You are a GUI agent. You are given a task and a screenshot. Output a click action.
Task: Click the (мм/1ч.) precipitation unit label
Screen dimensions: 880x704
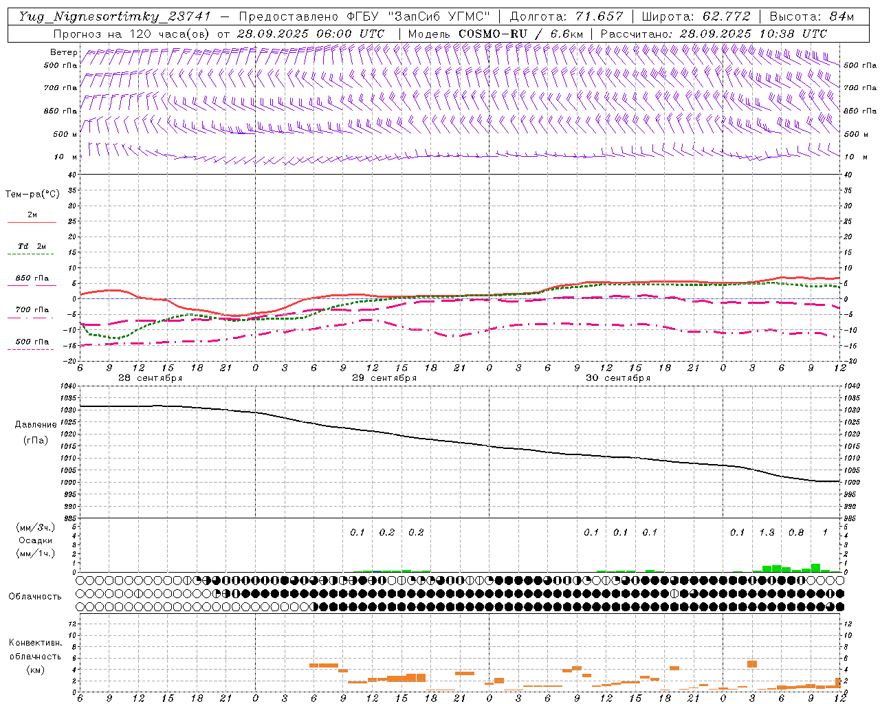[x=36, y=553]
